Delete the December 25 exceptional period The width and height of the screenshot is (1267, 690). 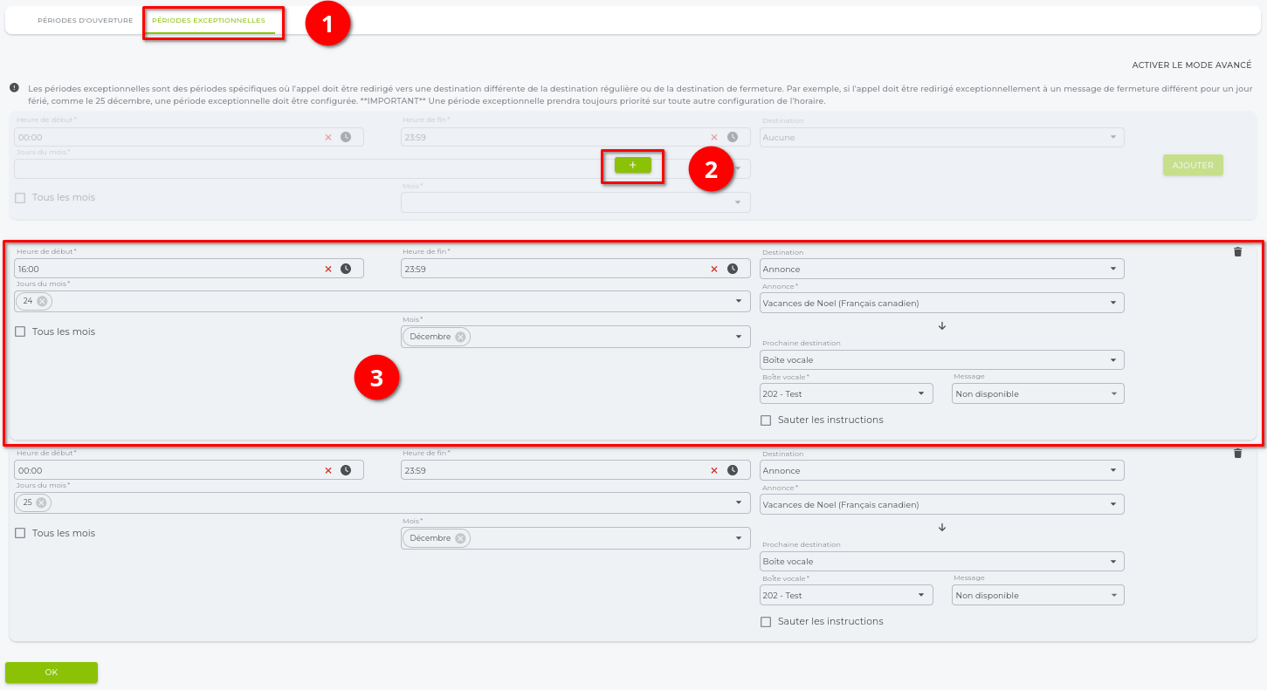1237,454
